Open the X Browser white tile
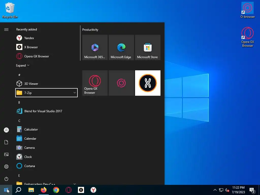 pos(148,83)
